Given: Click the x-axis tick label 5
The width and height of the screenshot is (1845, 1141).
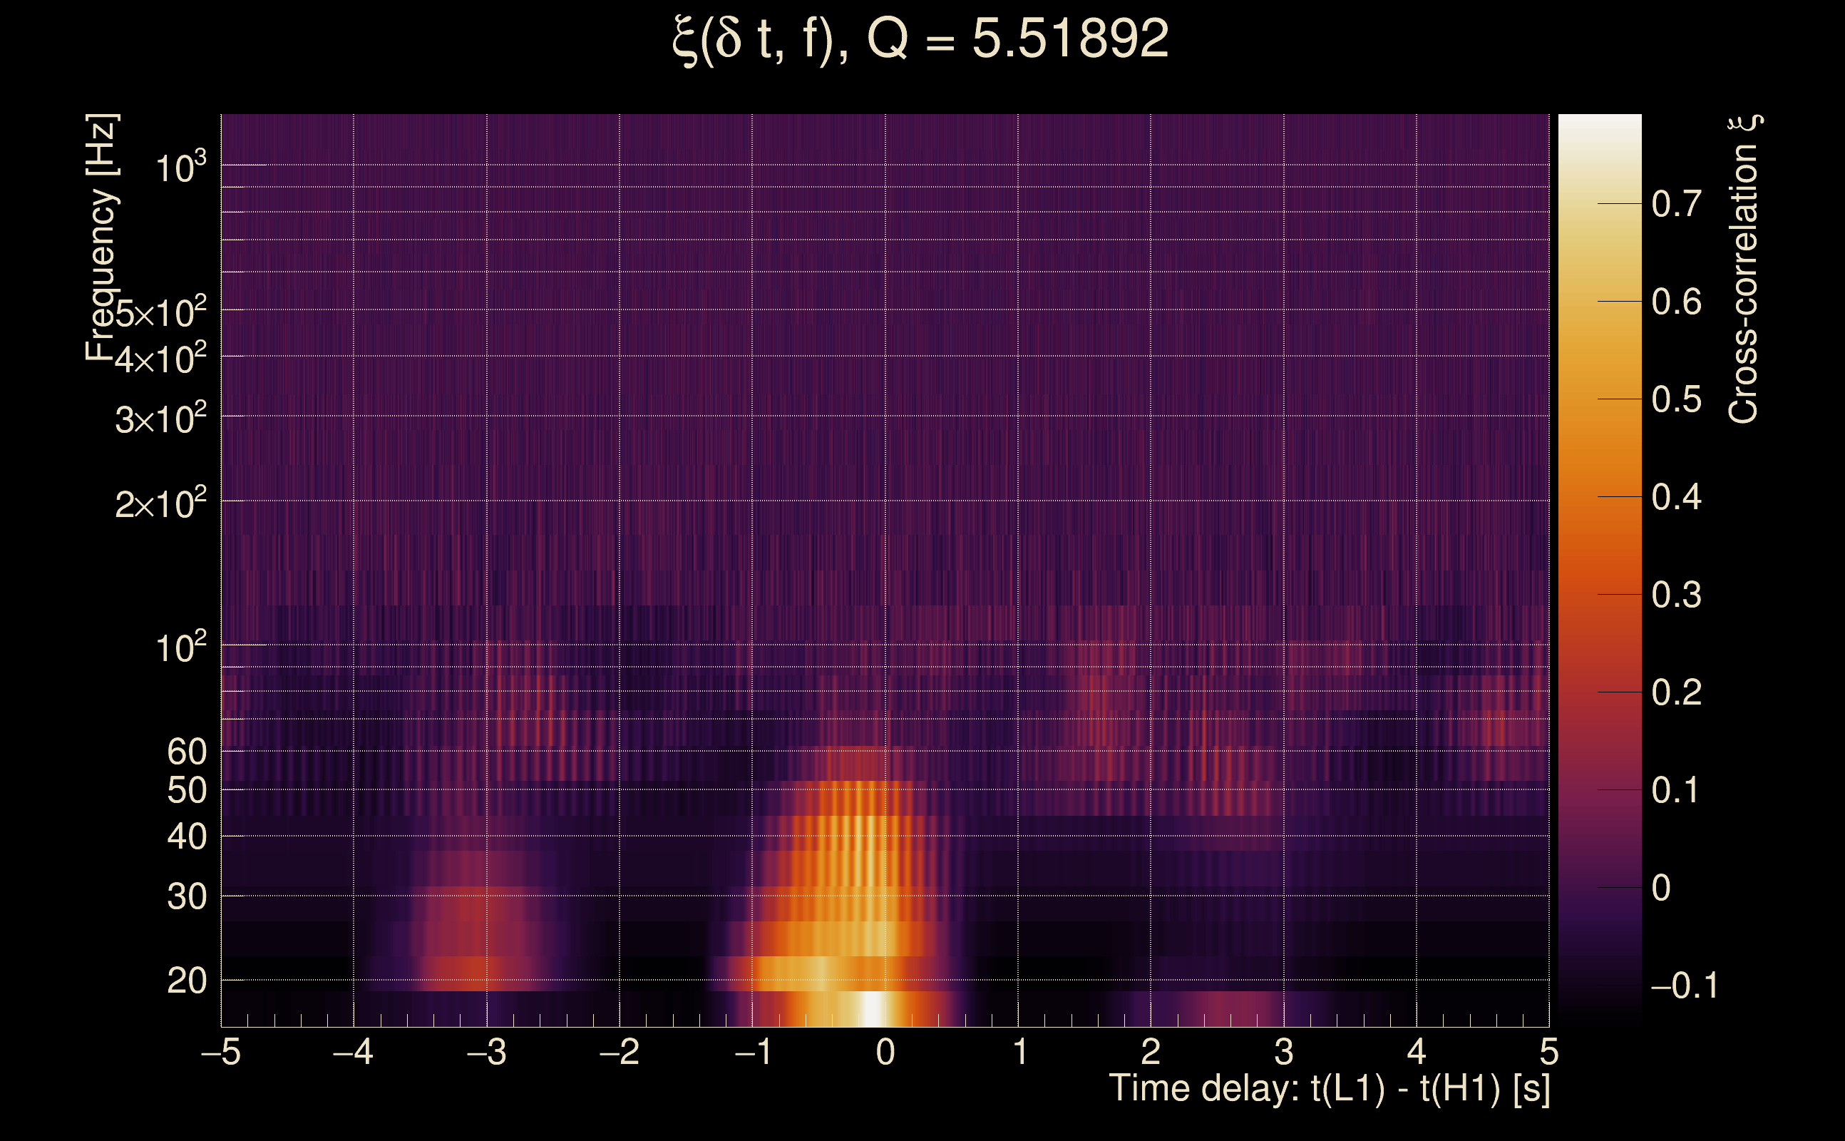Looking at the screenshot, I should (x=1548, y=1052).
